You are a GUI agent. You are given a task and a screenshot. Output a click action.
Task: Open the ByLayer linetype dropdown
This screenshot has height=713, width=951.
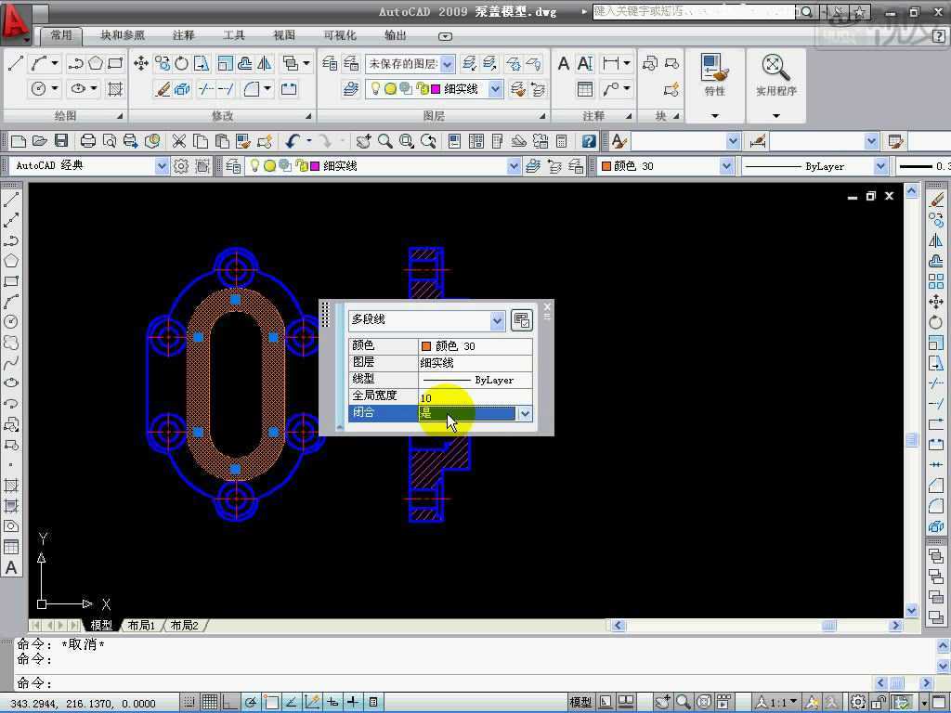click(880, 165)
